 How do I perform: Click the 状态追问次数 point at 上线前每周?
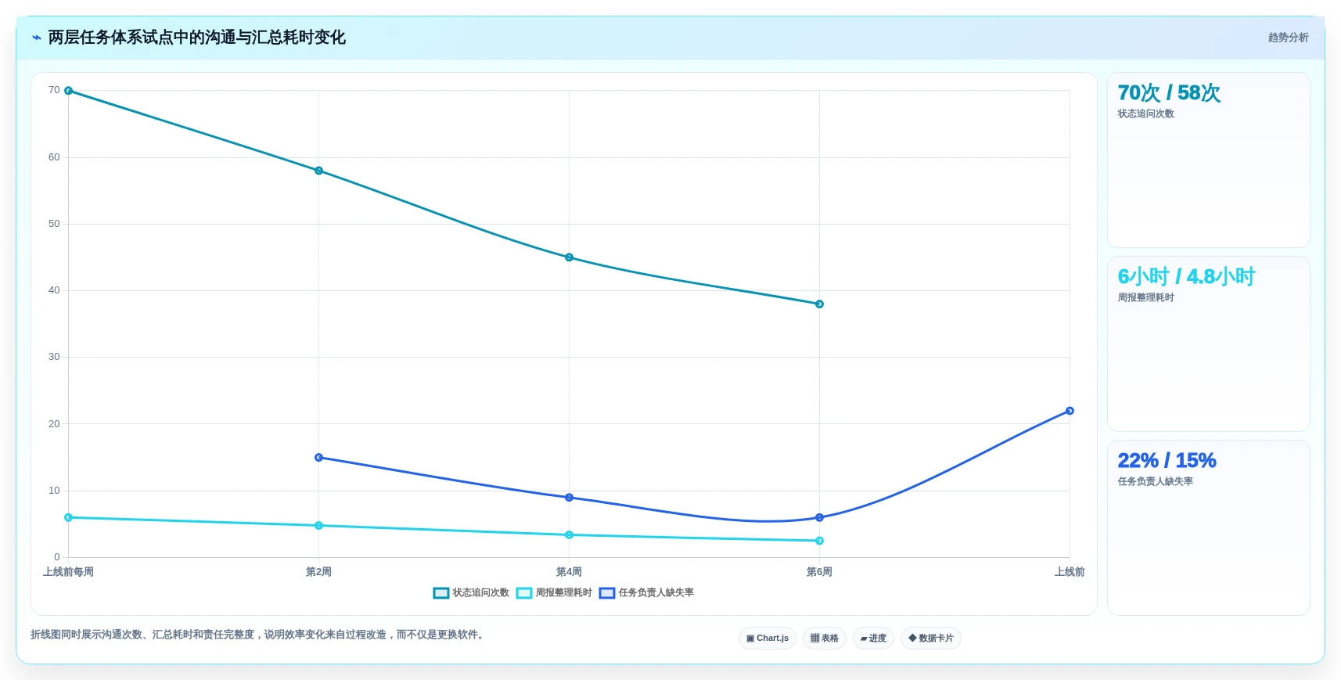point(68,91)
